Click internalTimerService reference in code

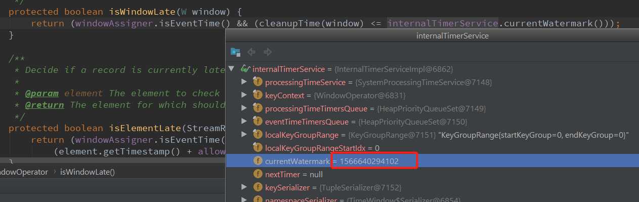443,23
